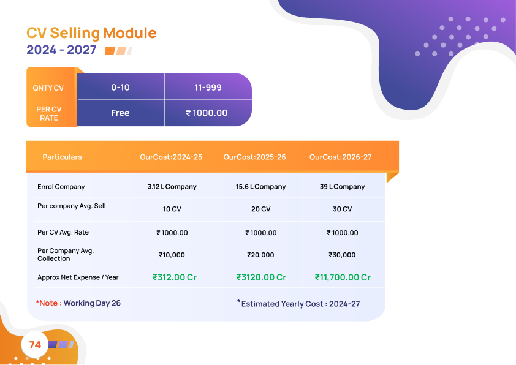Click the CV Selling Module title
This screenshot has height=365, width=516.
(91, 33)
